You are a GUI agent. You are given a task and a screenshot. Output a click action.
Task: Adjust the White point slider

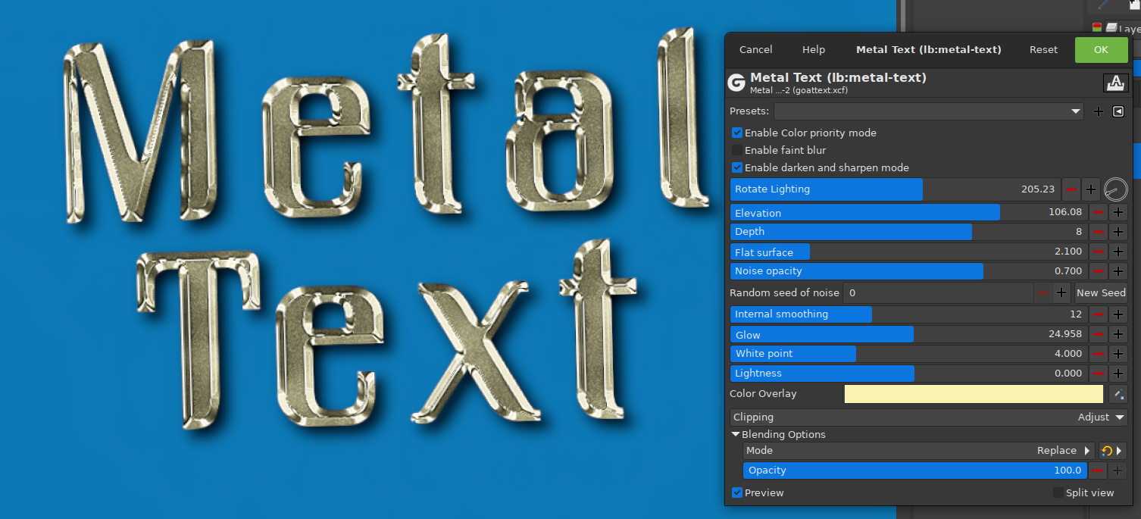[909, 354]
